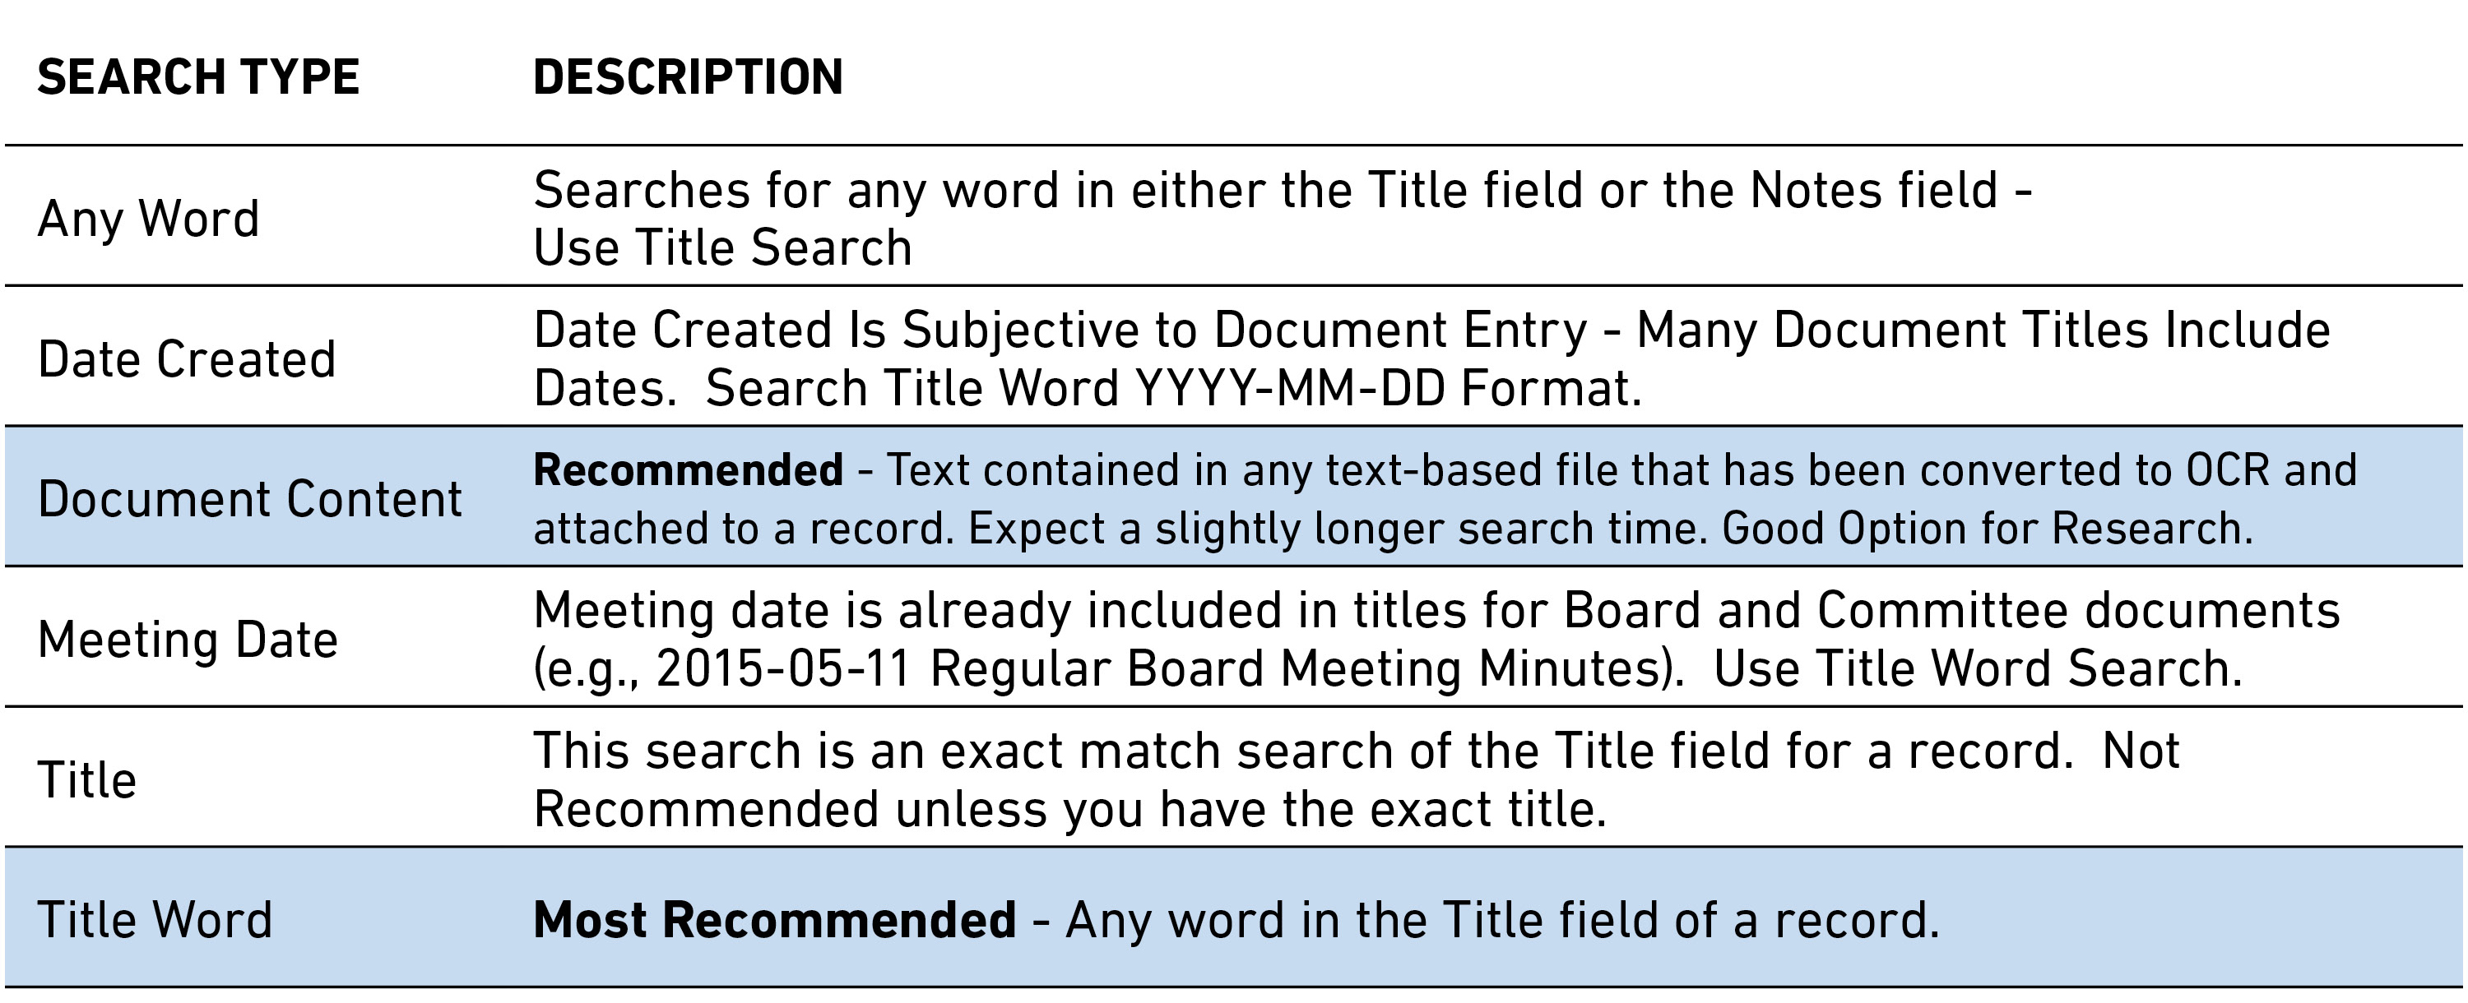Click the 'exact match search' description line
This screenshot has width=2468, height=1003.
point(1357,751)
